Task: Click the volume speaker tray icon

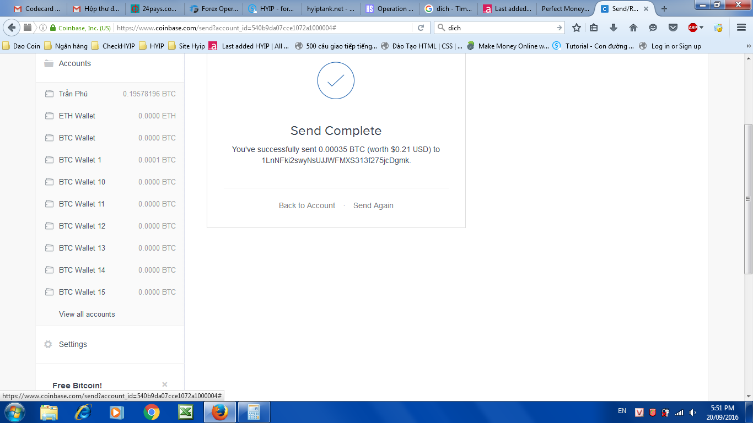Action: tap(692, 412)
